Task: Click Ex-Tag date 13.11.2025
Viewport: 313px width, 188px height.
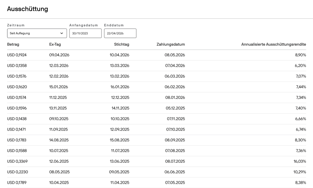Action: coord(58,108)
